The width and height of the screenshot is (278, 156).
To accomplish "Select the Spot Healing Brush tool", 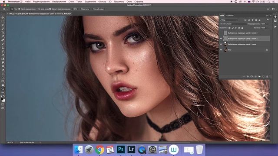I will 3,40.
